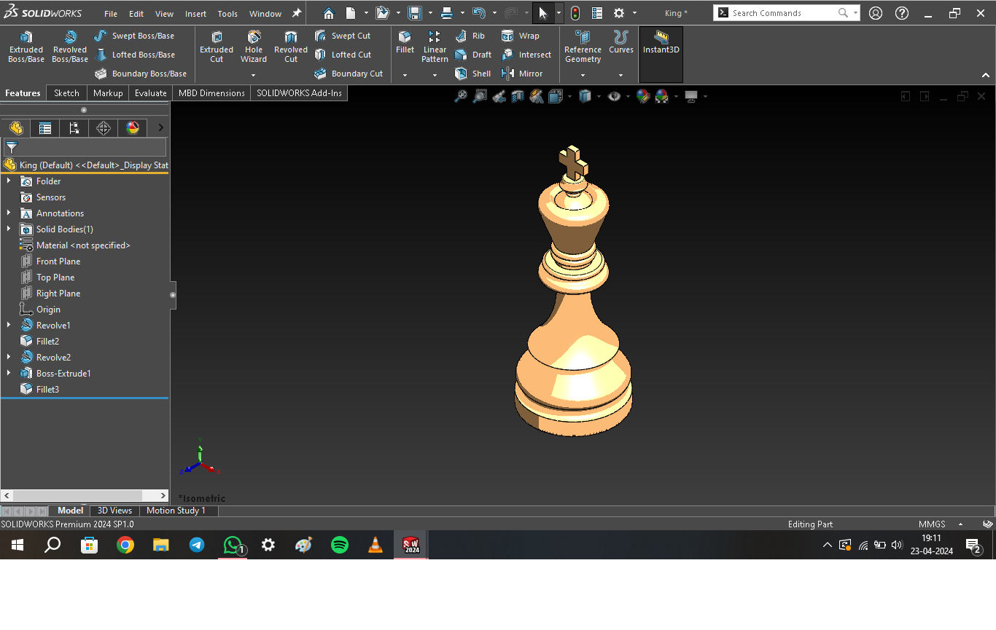Screen dimensions: 996x630
Task: Pick the Boundary Boss/Base tool
Action: (140, 74)
